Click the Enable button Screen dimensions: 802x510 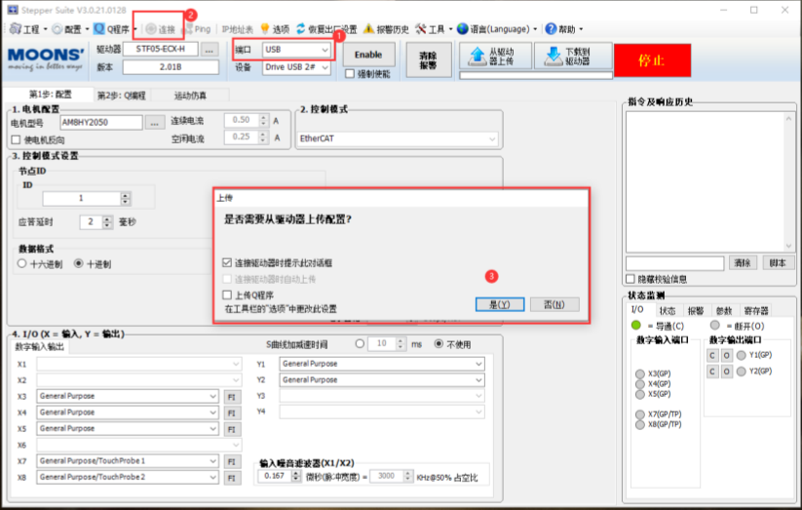point(367,55)
